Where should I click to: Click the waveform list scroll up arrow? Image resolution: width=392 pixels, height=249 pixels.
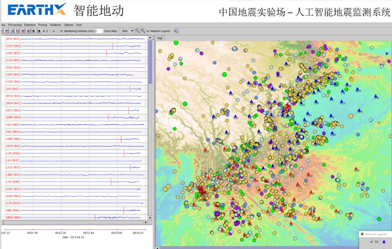[150, 38]
